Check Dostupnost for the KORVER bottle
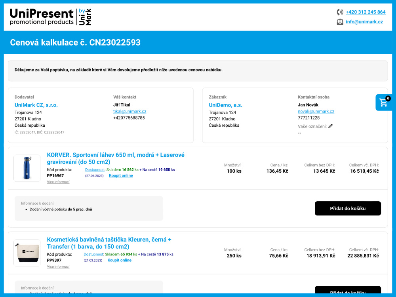396x297 pixels. (x=95, y=170)
